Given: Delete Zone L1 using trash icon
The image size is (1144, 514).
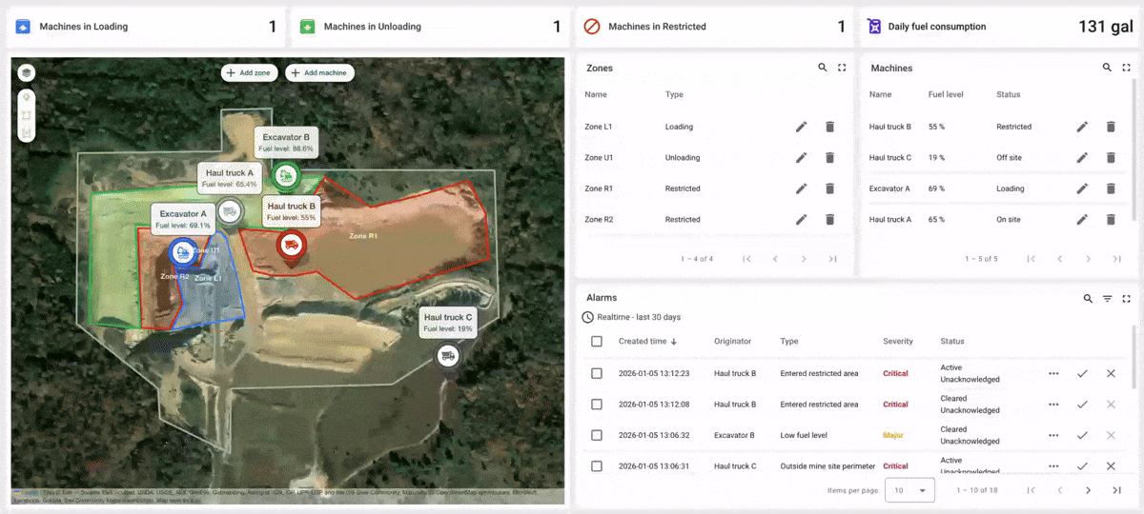Looking at the screenshot, I should point(829,127).
